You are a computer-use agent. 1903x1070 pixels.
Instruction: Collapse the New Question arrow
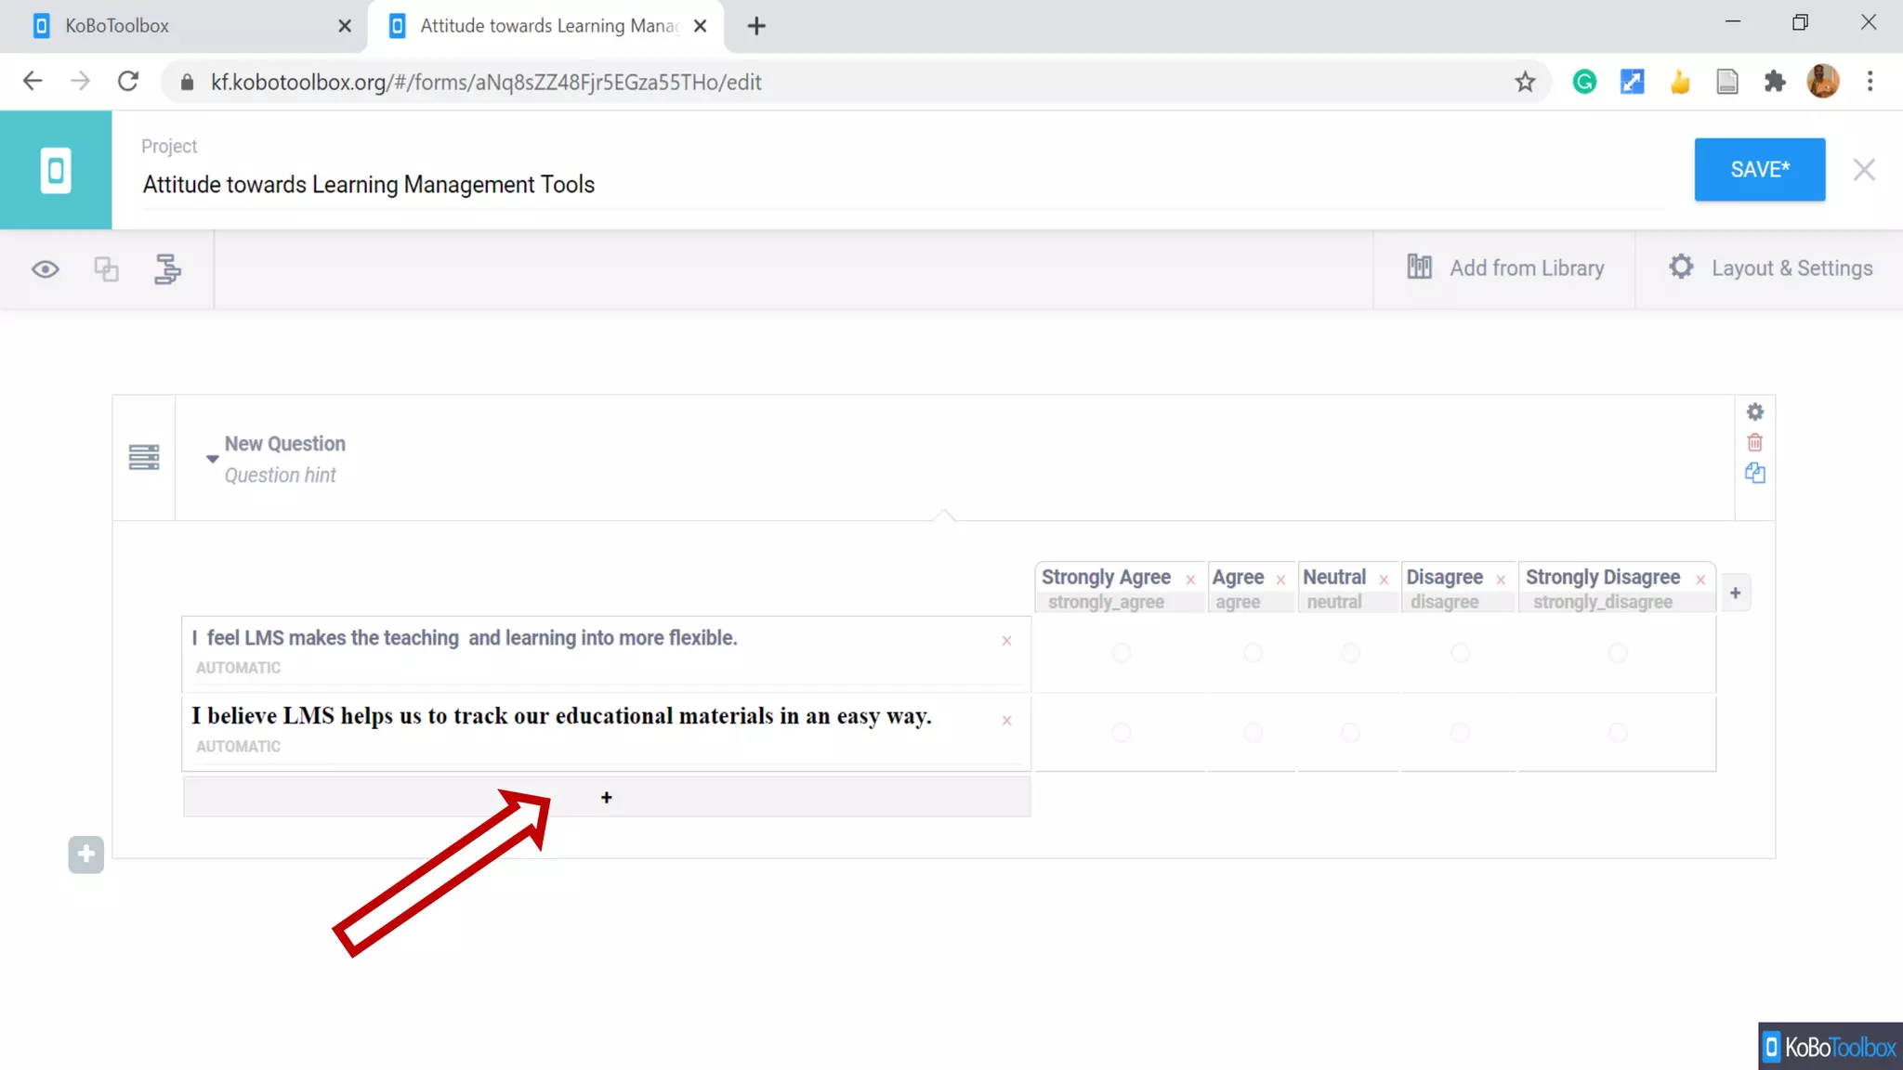pyautogui.click(x=212, y=459)
